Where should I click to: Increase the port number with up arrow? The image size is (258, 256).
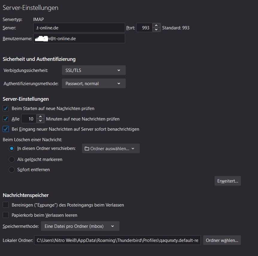point(156,26)
